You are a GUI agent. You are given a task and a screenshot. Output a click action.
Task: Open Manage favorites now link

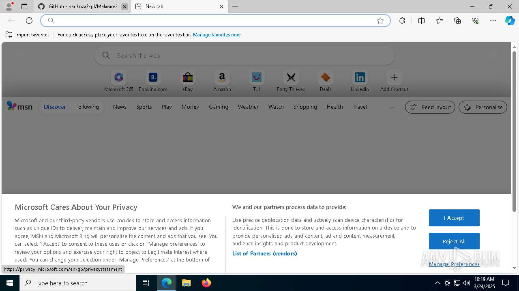tap(217, 35)
